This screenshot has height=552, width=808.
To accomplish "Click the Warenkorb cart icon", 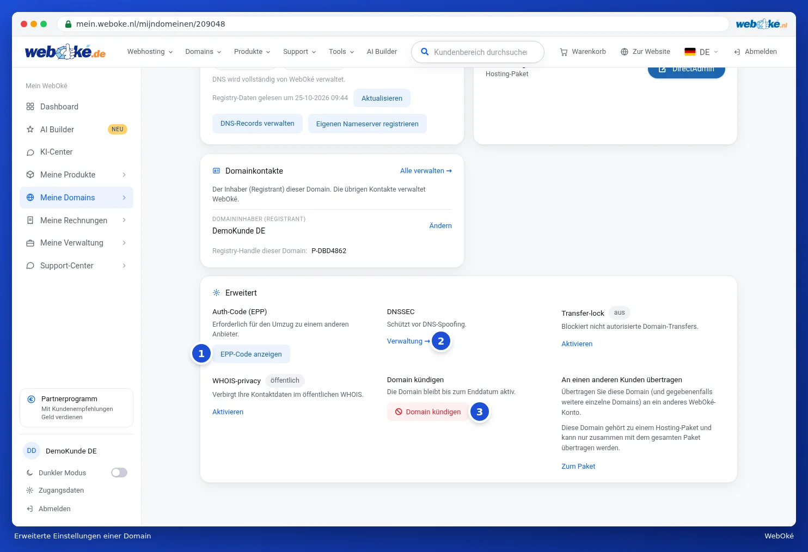I will click(x=564, y=52).
